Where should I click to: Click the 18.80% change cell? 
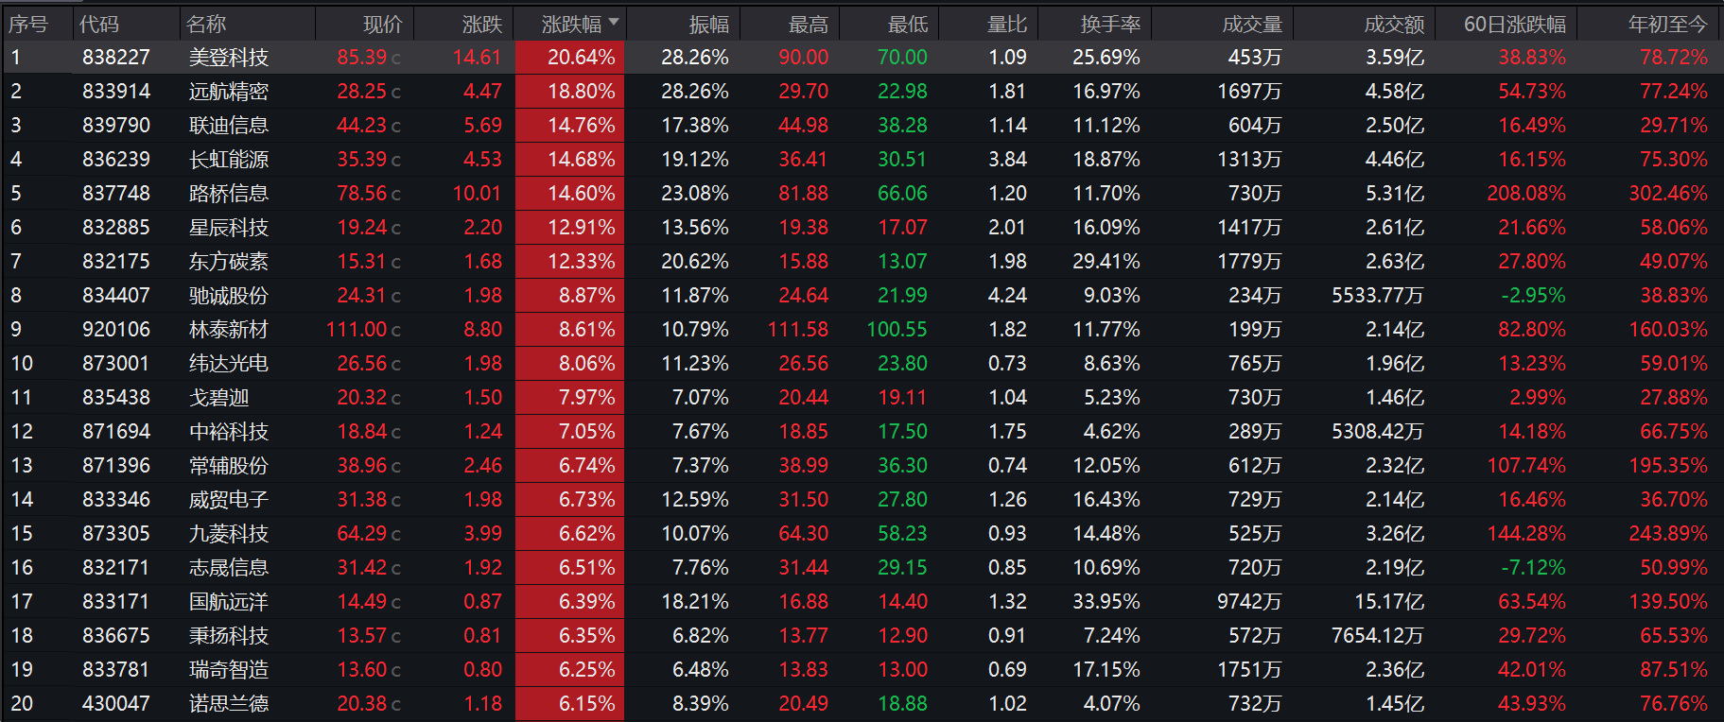point(570,92)
